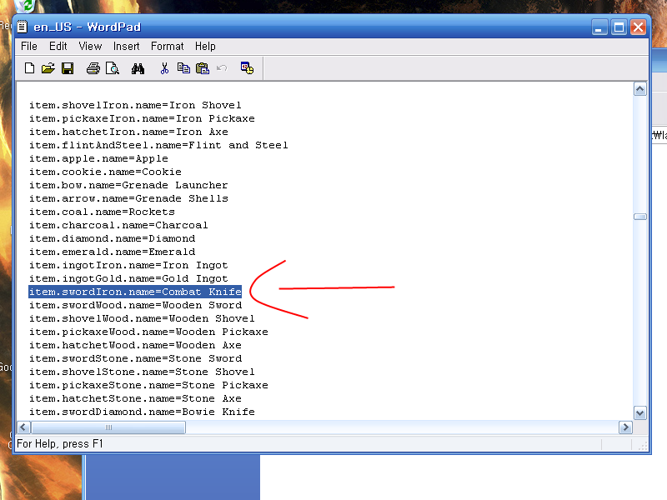Click the vertical scrollbar up arrow
Screen dimensions: 667x500
(639, 89)
